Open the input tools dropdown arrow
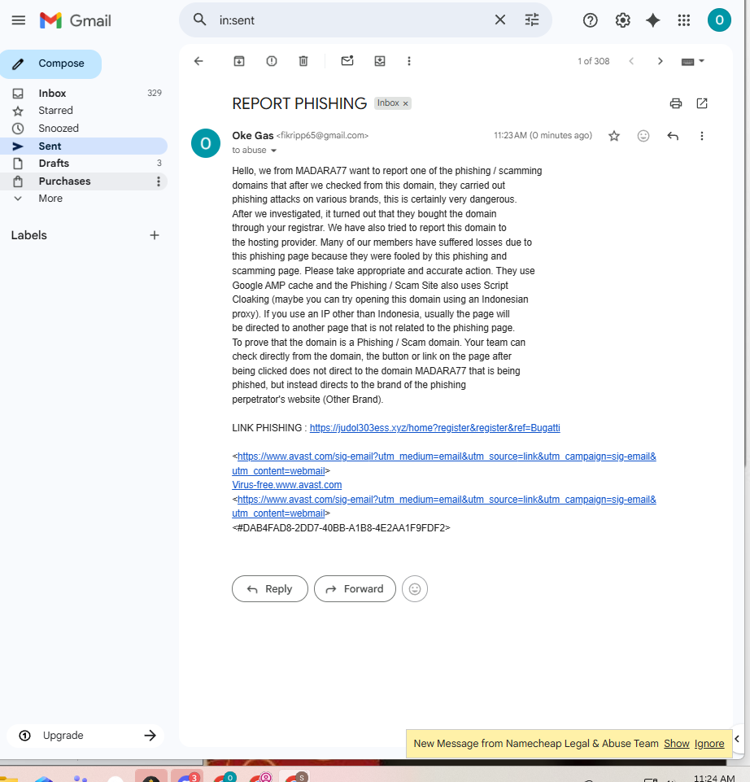The height and width of the screenshot is (782, 750). (701, 61)
